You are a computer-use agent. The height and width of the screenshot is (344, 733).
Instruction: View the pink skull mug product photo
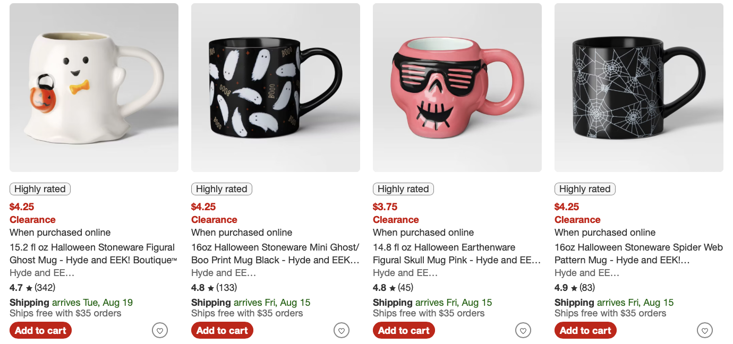(x=457, y=88)
